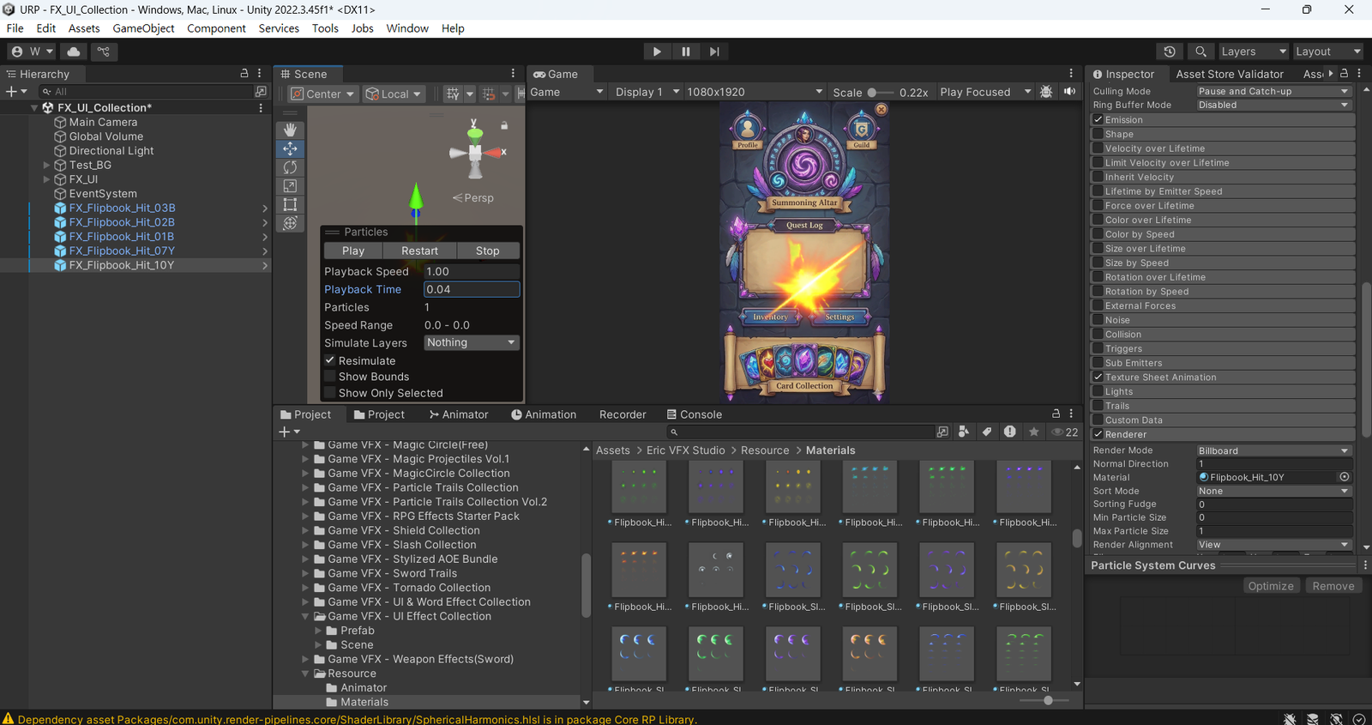Open the Unity Cloud icon
1372x725 pixels.
(74, 51)
